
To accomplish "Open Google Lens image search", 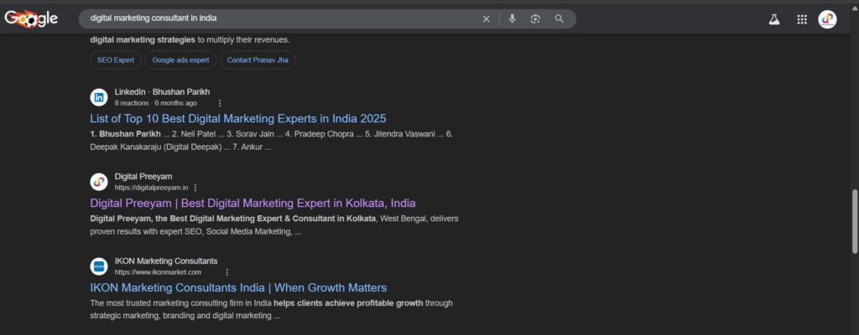I will coord(535,18).
